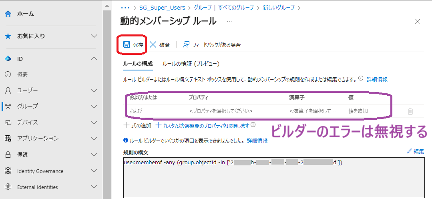
Task: Expand the ユーザー menu chevron
Action: pyautogui.click(x=94, y=90)
